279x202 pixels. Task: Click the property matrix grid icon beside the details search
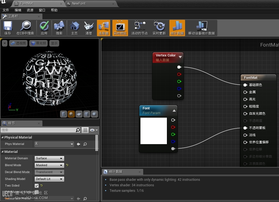85,130
